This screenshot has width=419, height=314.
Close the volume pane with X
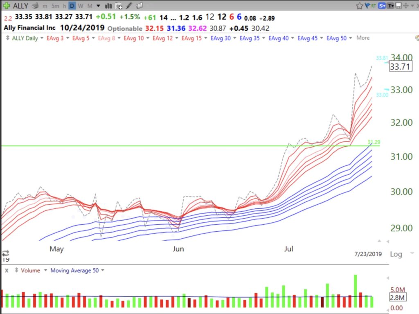pyautogui.click(x=7, y=271)
